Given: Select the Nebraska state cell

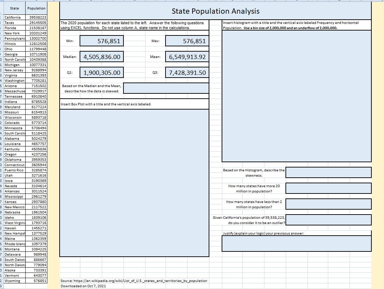Looking at the screenshot, I should [14, 212].
